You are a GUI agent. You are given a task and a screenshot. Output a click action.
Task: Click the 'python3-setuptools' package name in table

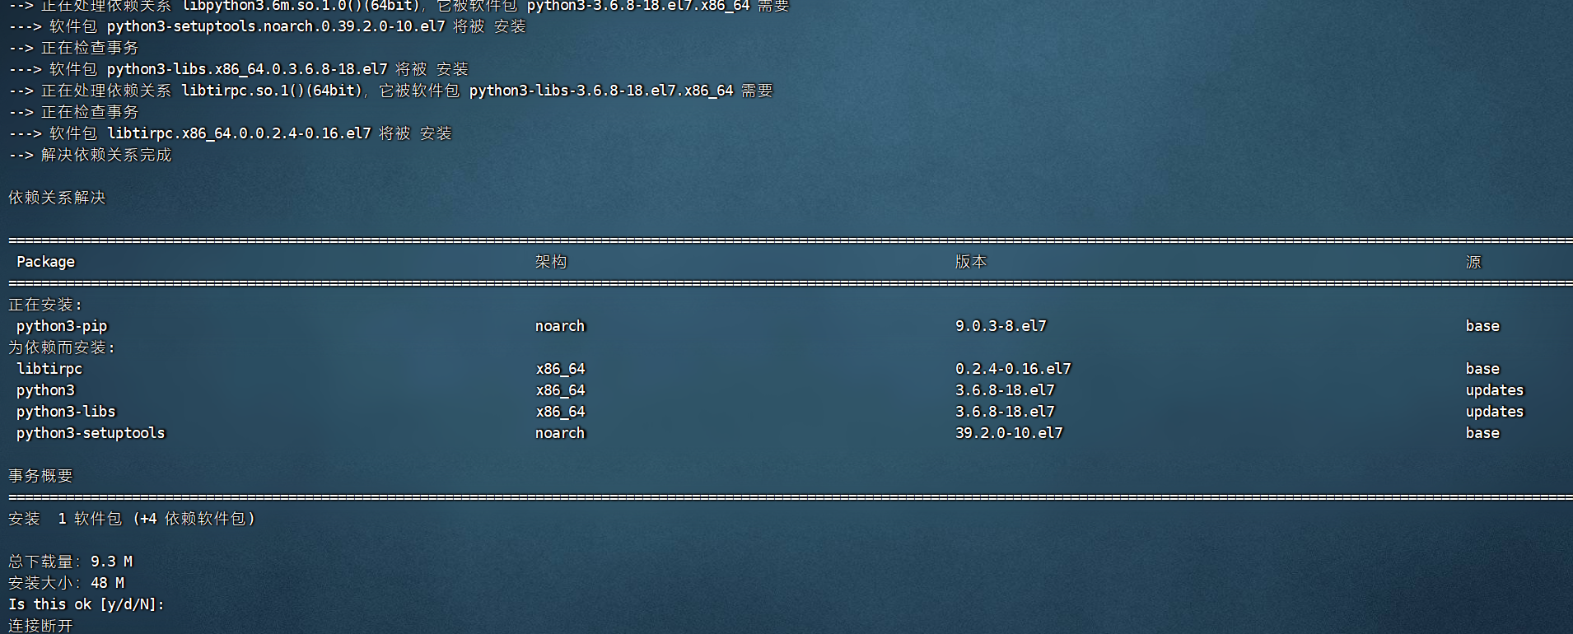[91, 433]
